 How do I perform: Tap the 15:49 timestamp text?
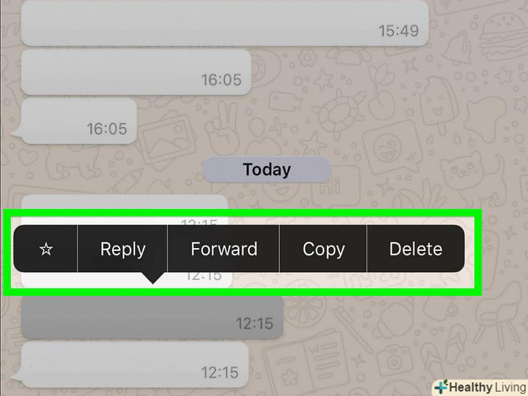399,31
